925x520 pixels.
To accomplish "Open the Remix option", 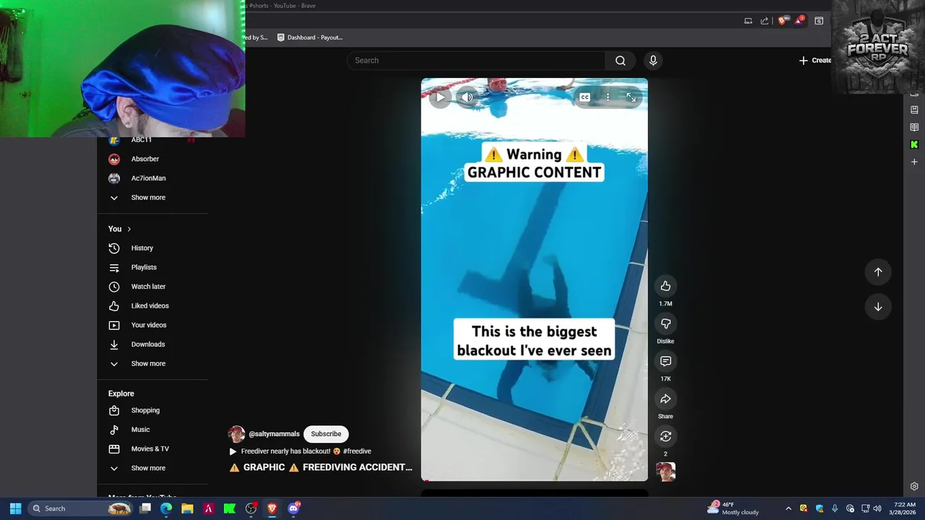I will tap(666, 436).
